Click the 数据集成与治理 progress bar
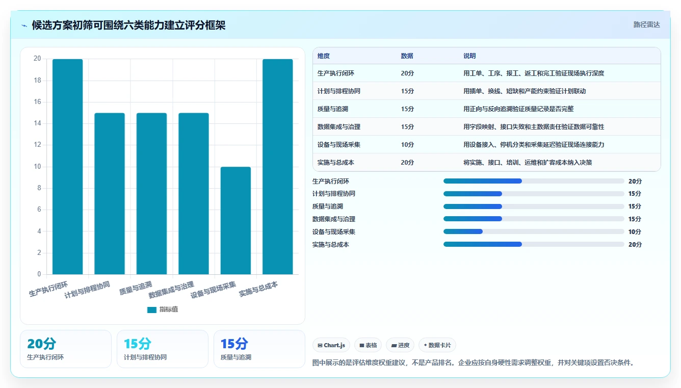 (x=534, y=219)
